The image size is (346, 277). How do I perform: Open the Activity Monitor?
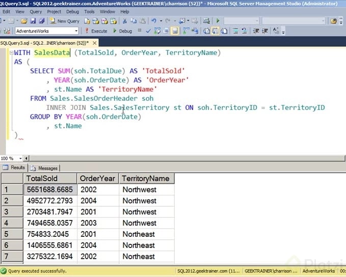click(206, 21)
